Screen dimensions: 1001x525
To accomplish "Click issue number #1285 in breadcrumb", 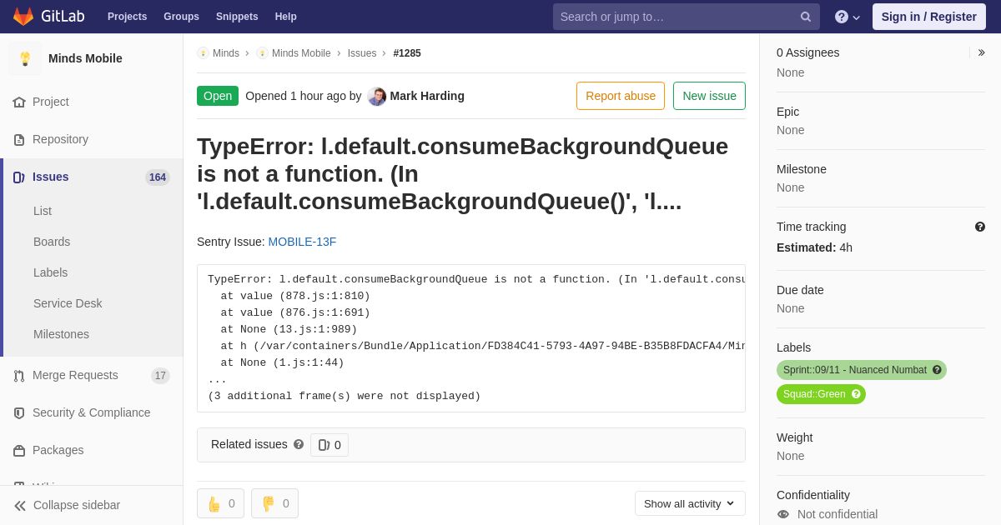I will click(407, 53).
